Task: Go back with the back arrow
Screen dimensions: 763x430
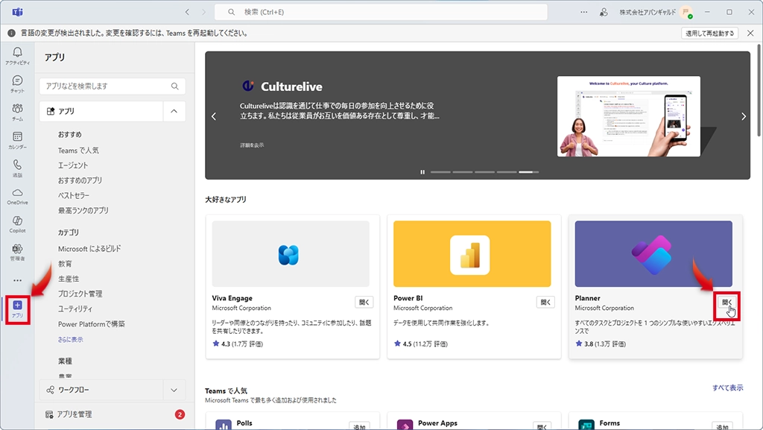Action: pyautogui.click(x=187, y=12)
